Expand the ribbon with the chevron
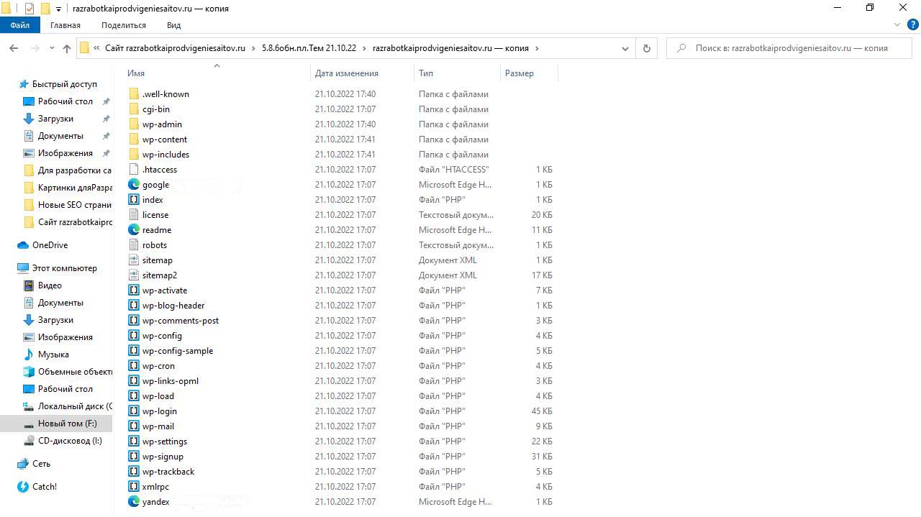 tap(897, 25)
